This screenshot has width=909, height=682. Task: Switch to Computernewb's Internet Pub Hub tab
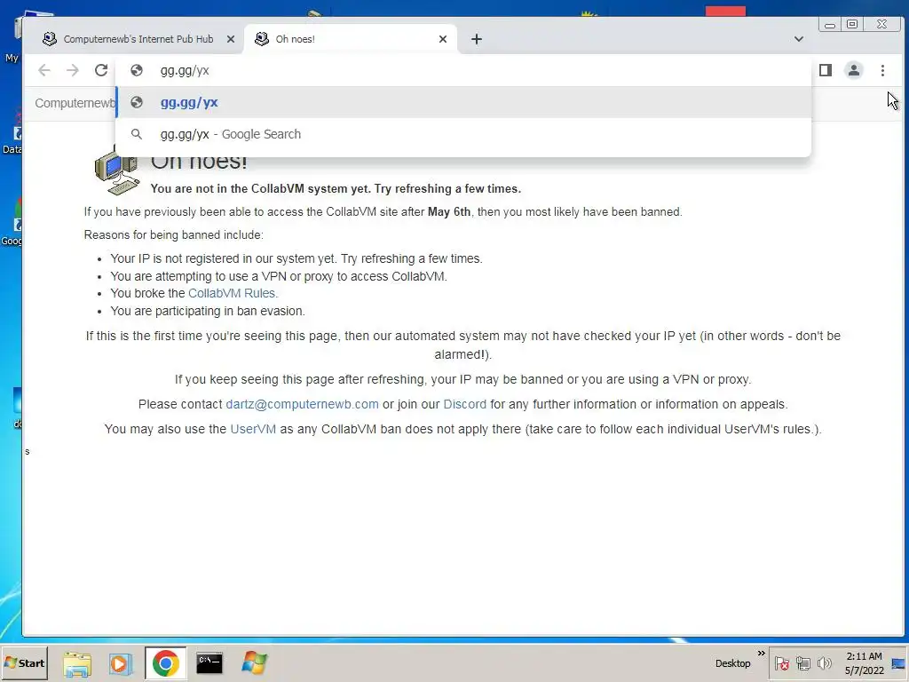138,39
